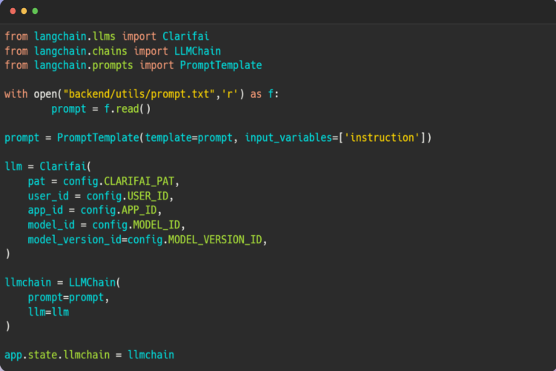Click config.USER_ID value
The height and width of the screenshot is (371, 556).
128,196
